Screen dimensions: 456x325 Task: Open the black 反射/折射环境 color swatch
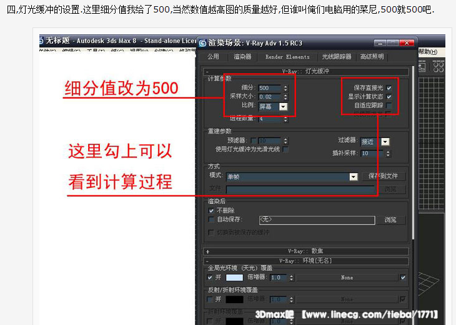coord(234,299)
